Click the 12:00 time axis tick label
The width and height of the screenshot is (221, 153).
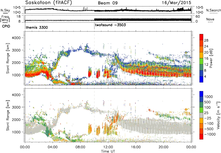[108, 147]
